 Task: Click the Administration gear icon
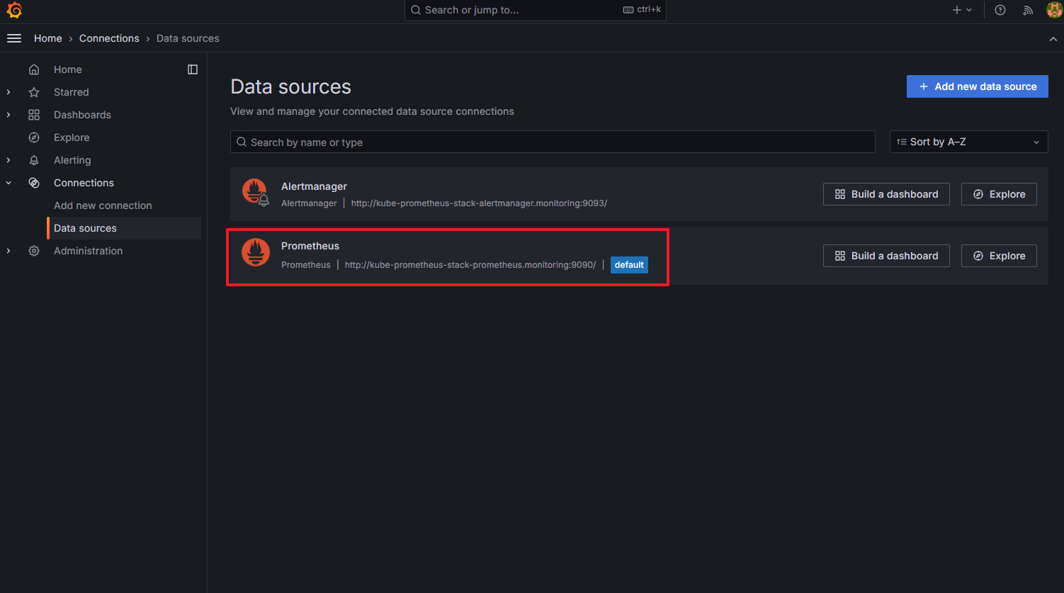[x=34, y=251]
